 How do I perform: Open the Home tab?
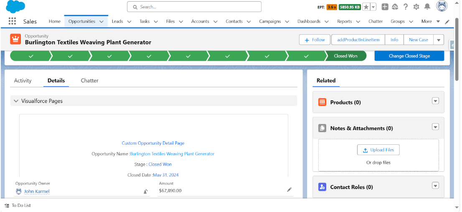54,21
